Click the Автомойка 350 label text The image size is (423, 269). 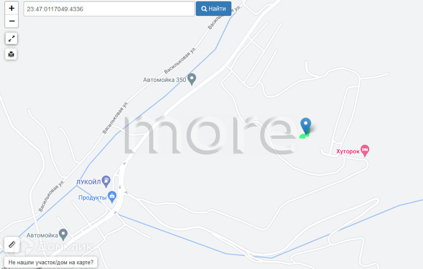(165, 80)
